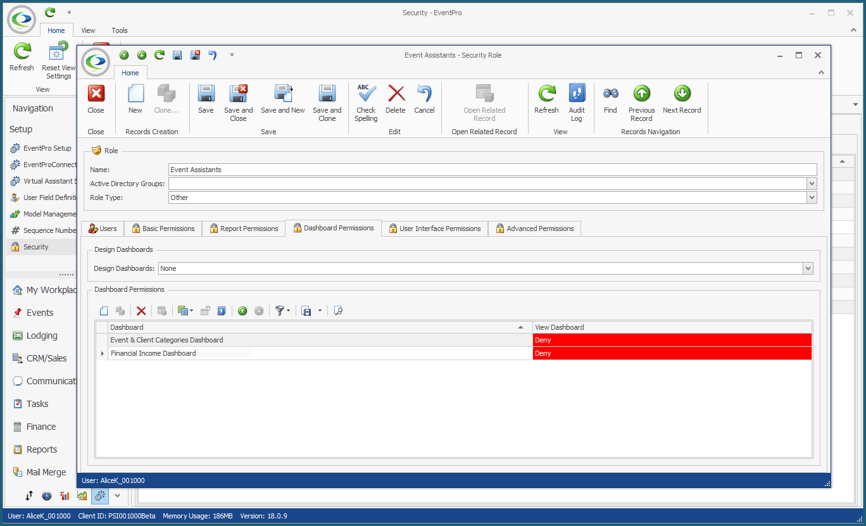Click green up-arrow in grid toolbar
The width and height of the screenshot is (866, 526).
click(242, 311)
